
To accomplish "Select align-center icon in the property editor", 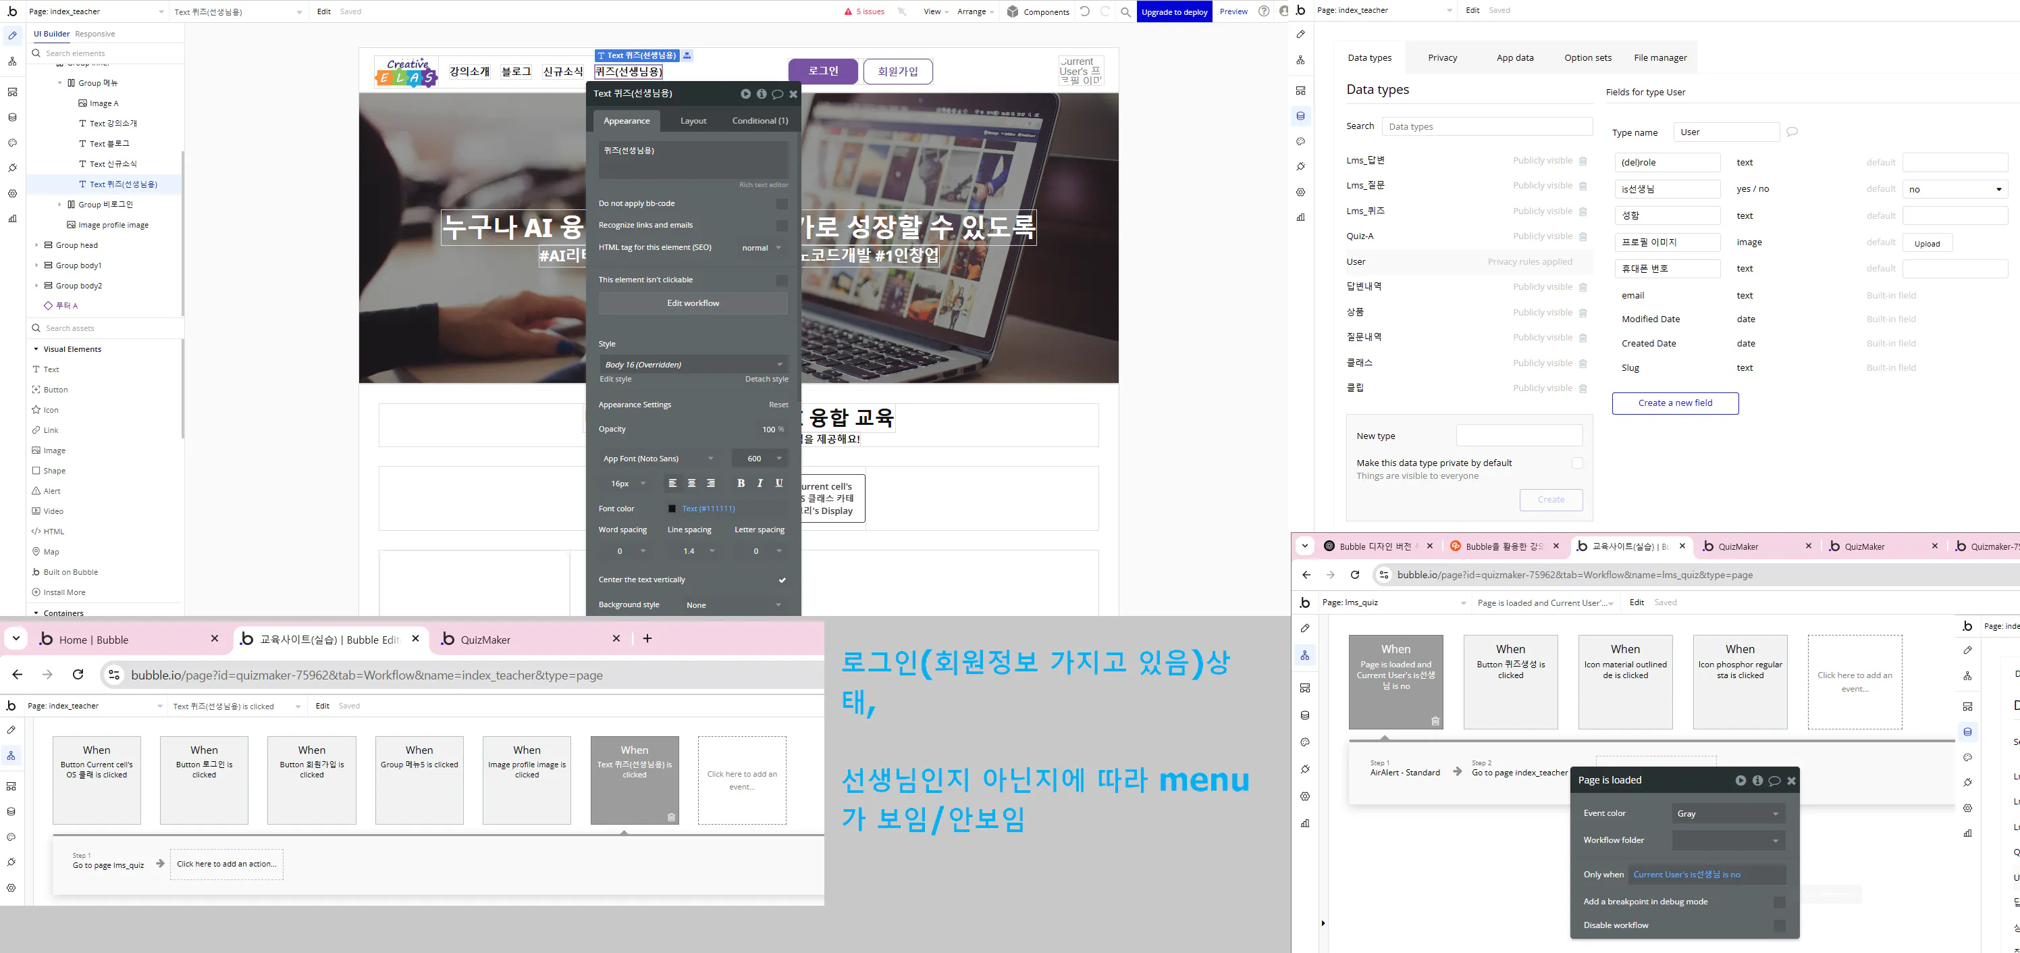I will click(x=691, y=483).
